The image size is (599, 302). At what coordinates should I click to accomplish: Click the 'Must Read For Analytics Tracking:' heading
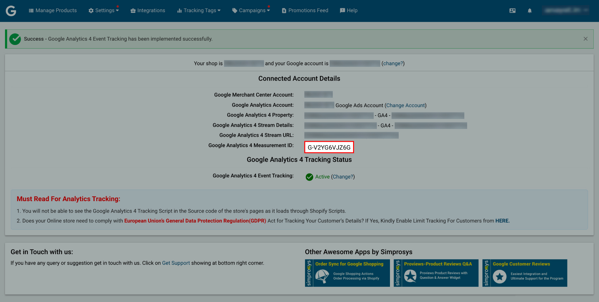(68, 199)
